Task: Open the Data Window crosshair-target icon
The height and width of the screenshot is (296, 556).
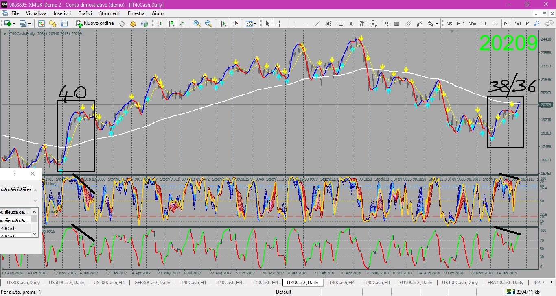Action: point(122,24)
